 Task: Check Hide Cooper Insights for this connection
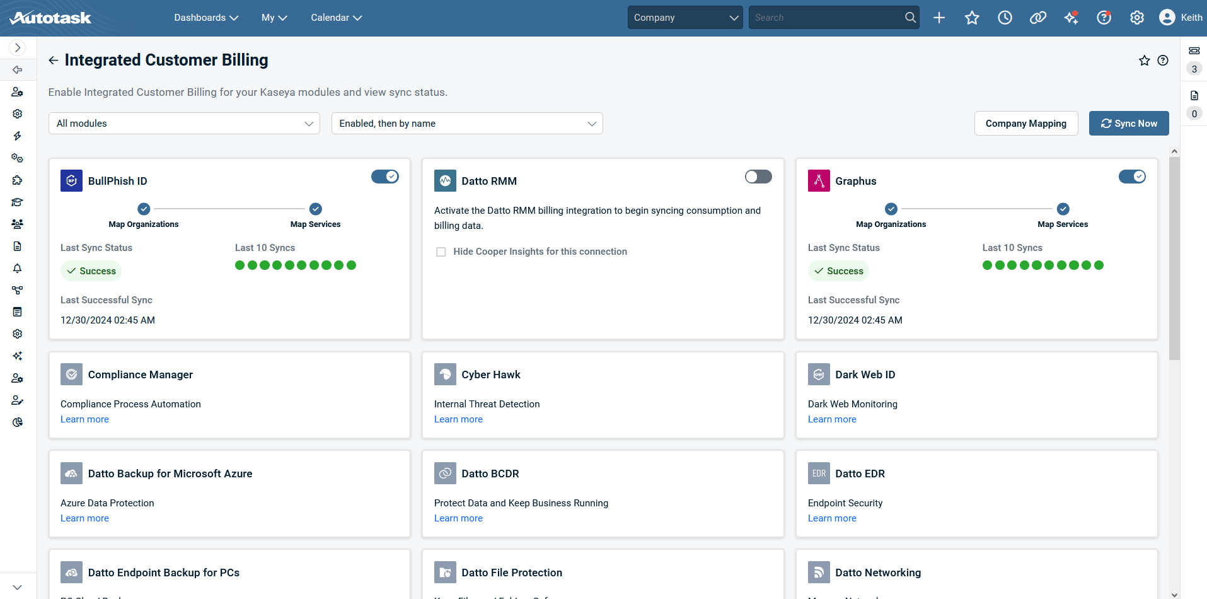[441, 252]
